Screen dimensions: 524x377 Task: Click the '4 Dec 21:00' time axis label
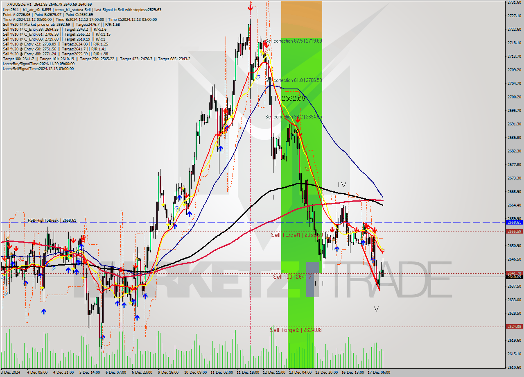click(63, 372)
